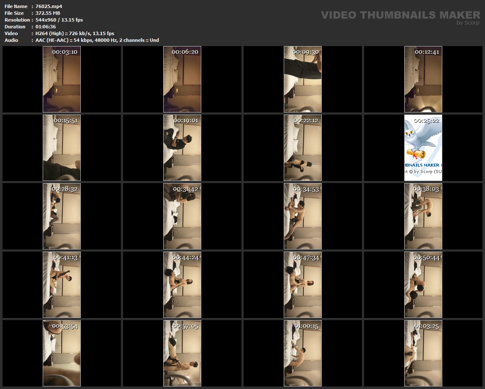Image resolution: width=485 pixels, height=389 pixels.
Task: Select the frame marked 00:06:20
Action: click(182, 79)
